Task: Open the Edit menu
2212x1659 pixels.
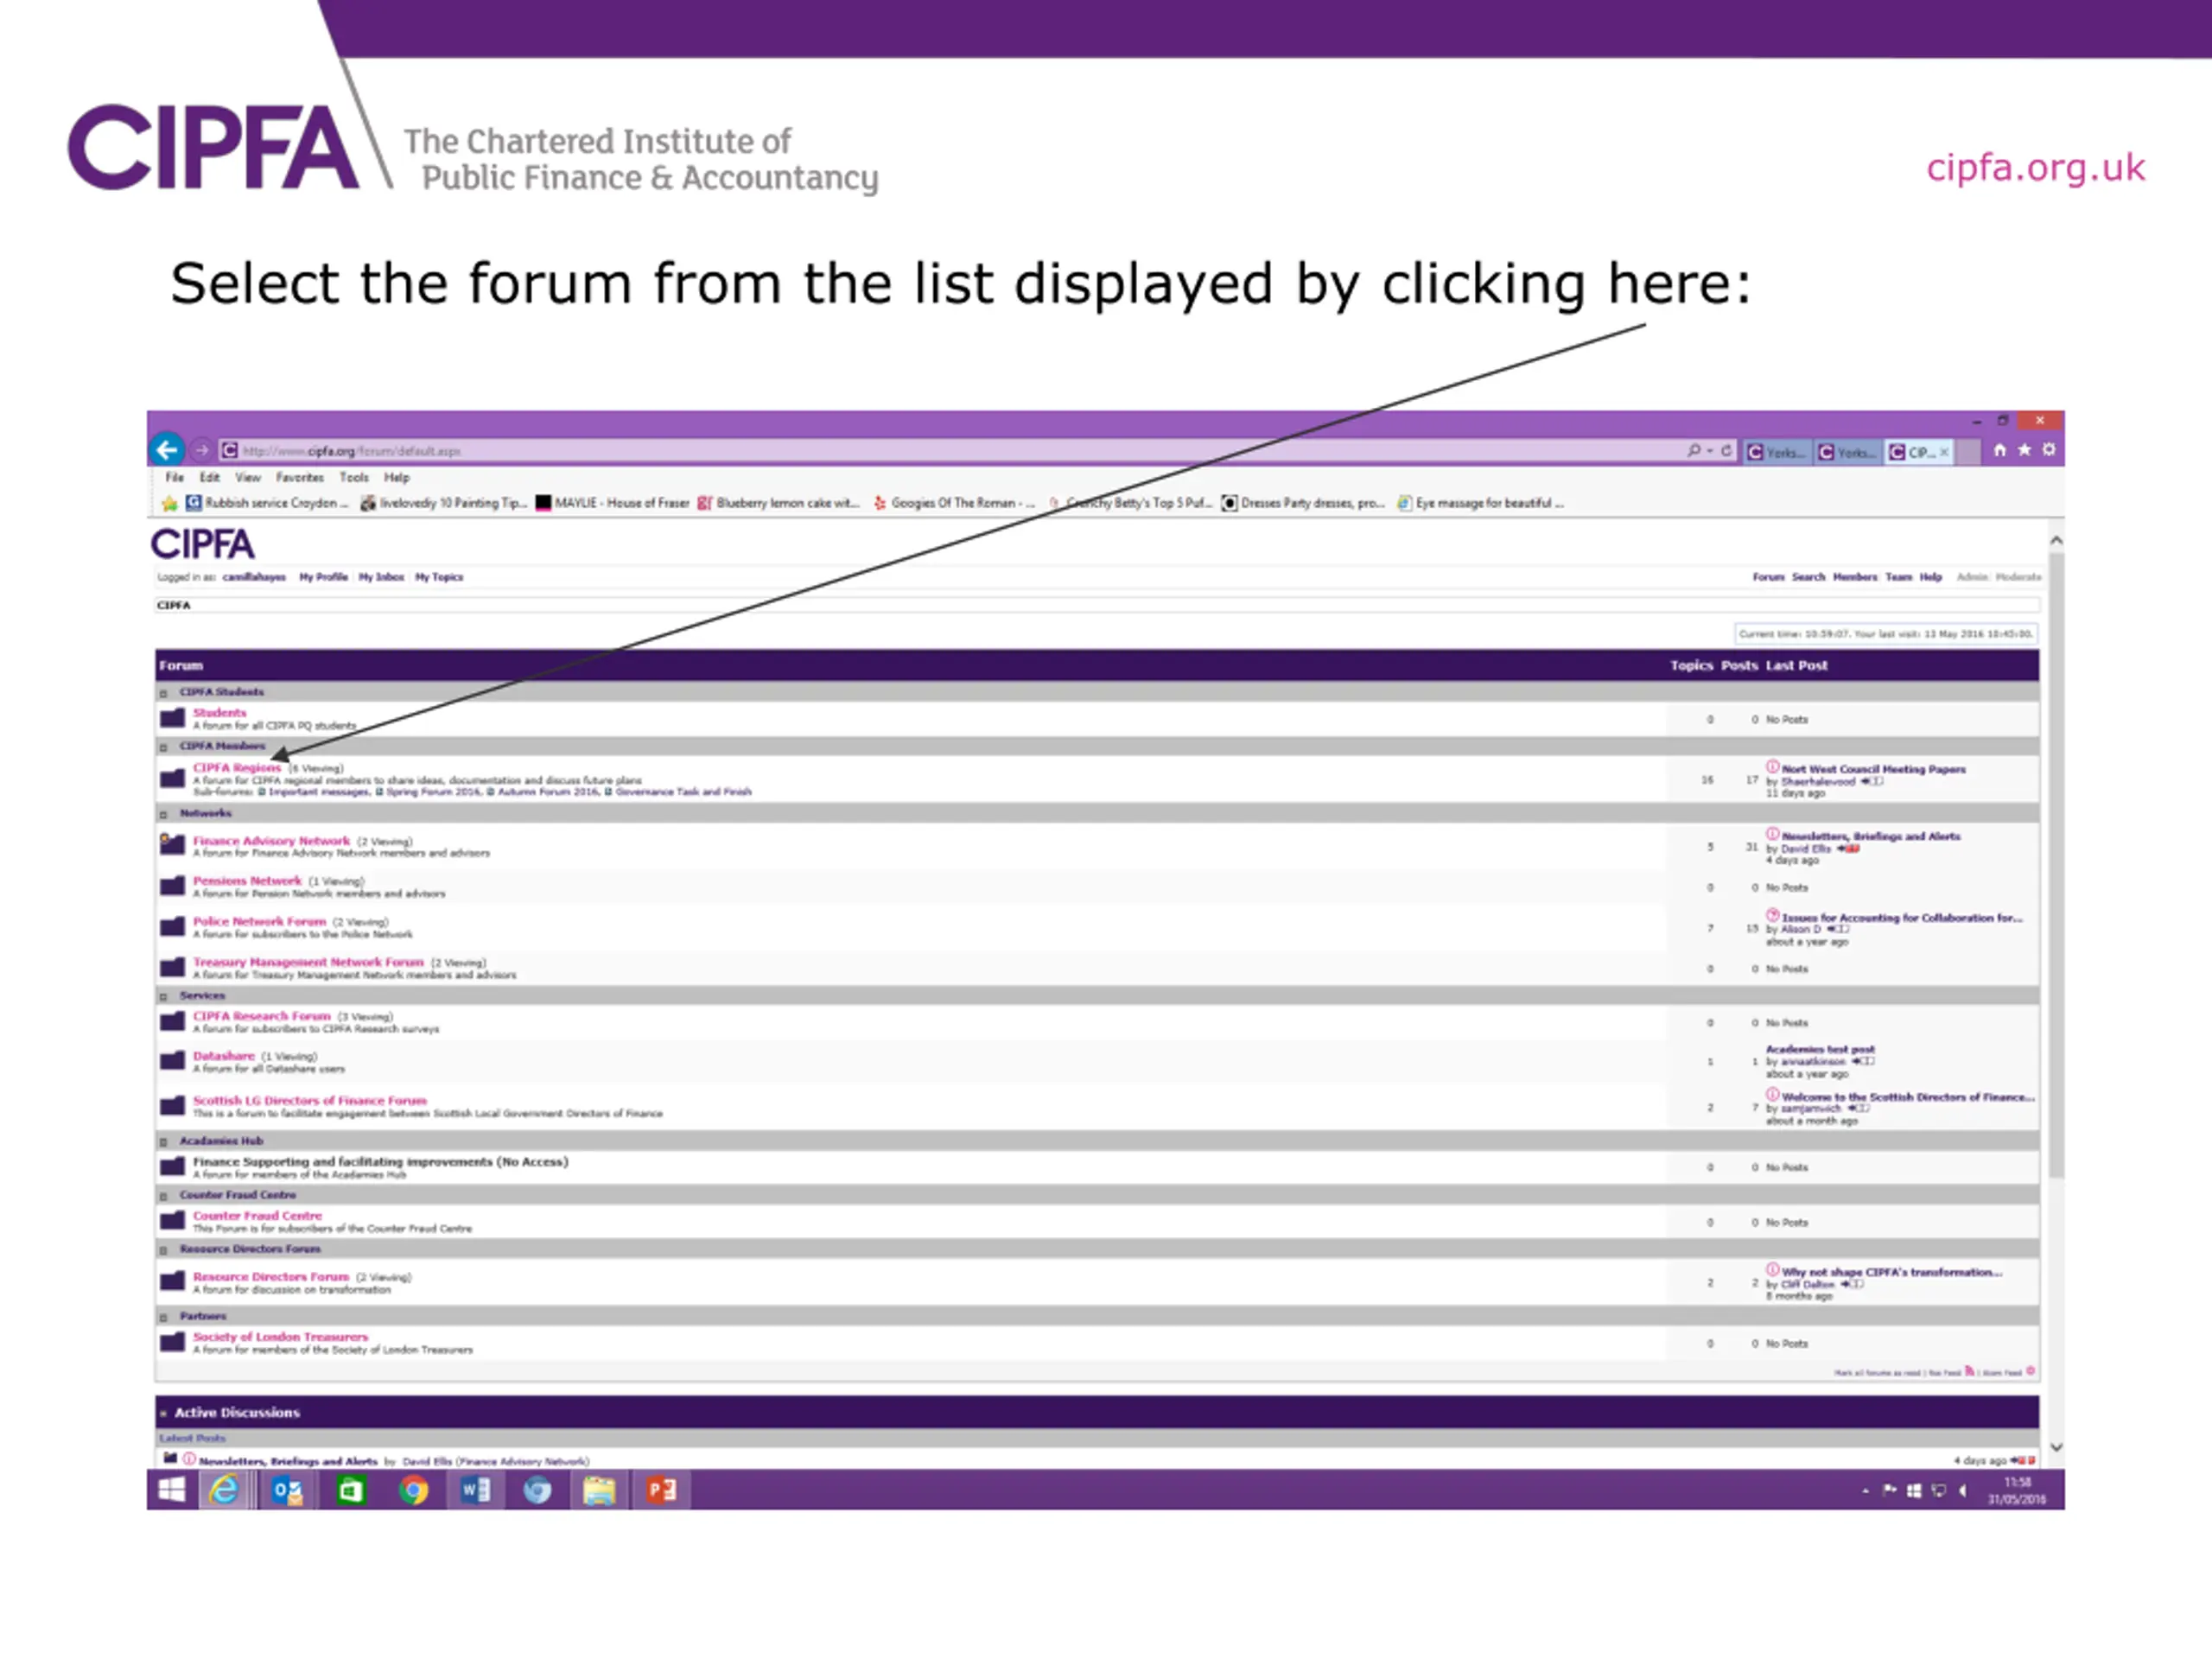Action: coord(209,478)
